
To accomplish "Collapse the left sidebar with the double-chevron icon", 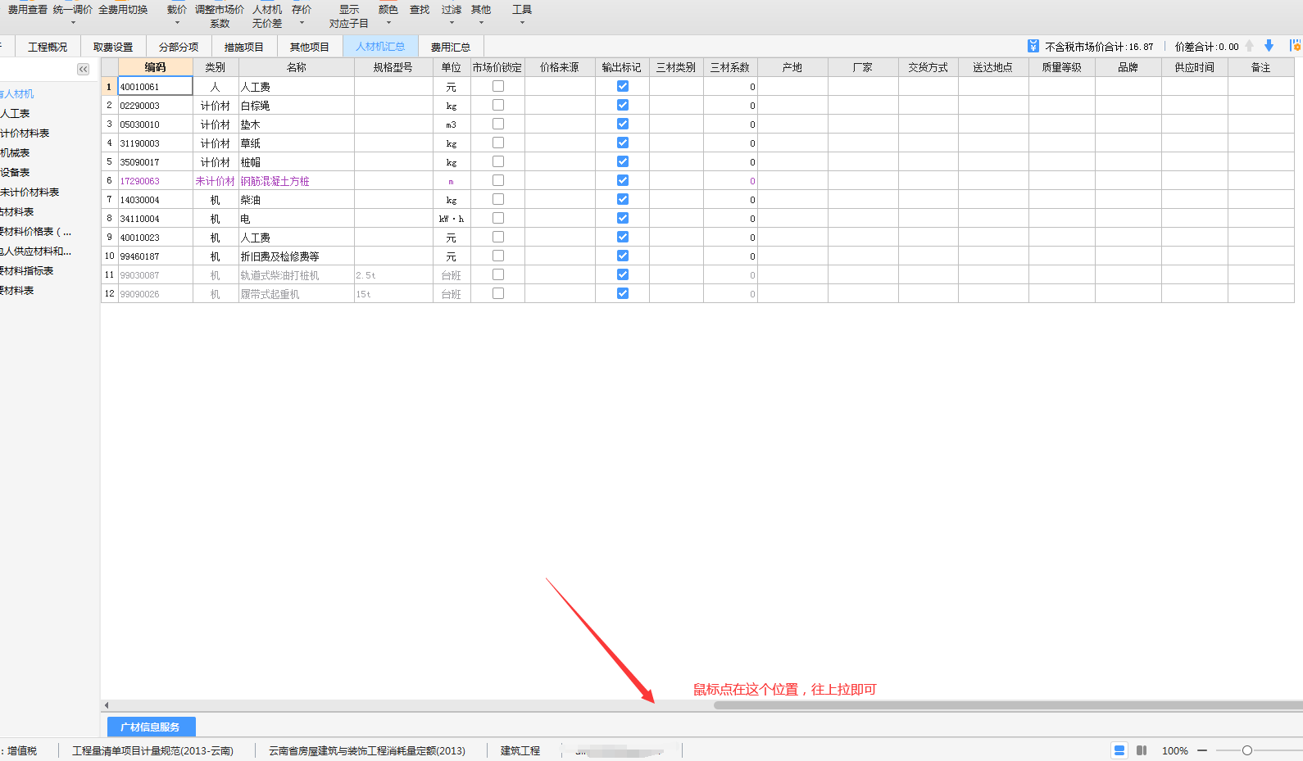I will click(x=83, y=70).
